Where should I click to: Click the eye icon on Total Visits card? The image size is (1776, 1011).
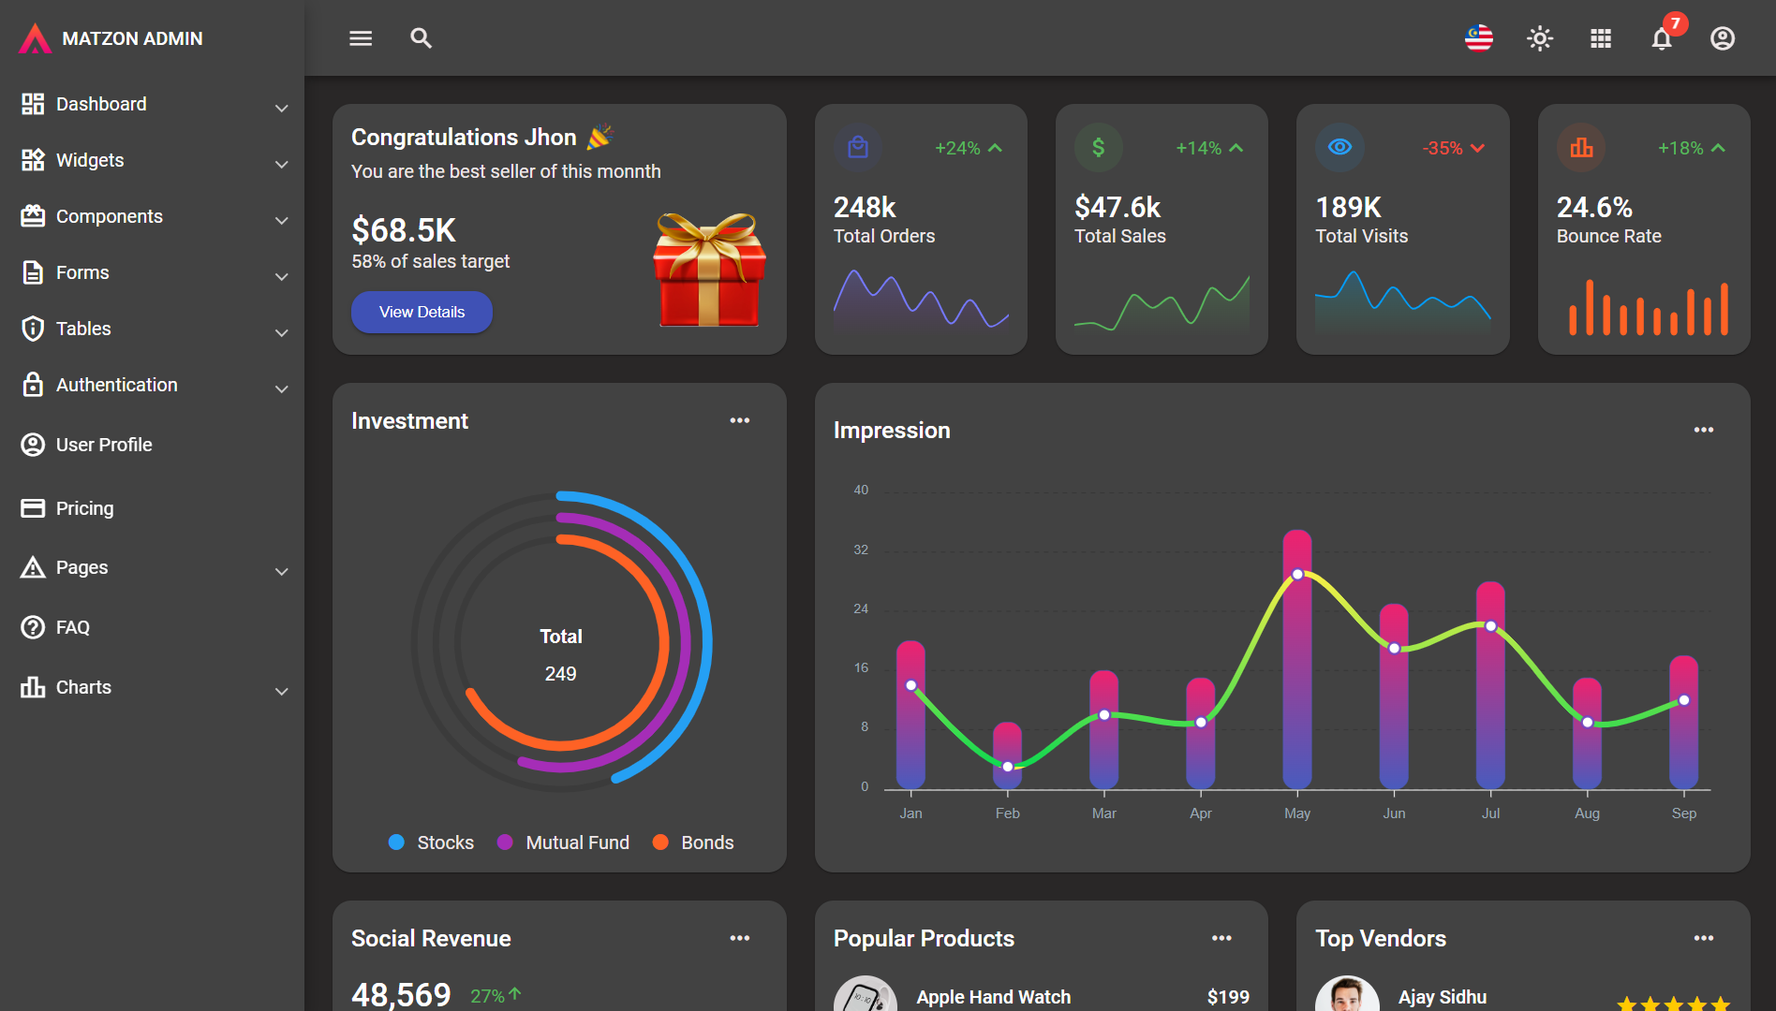coord(1339,147)
